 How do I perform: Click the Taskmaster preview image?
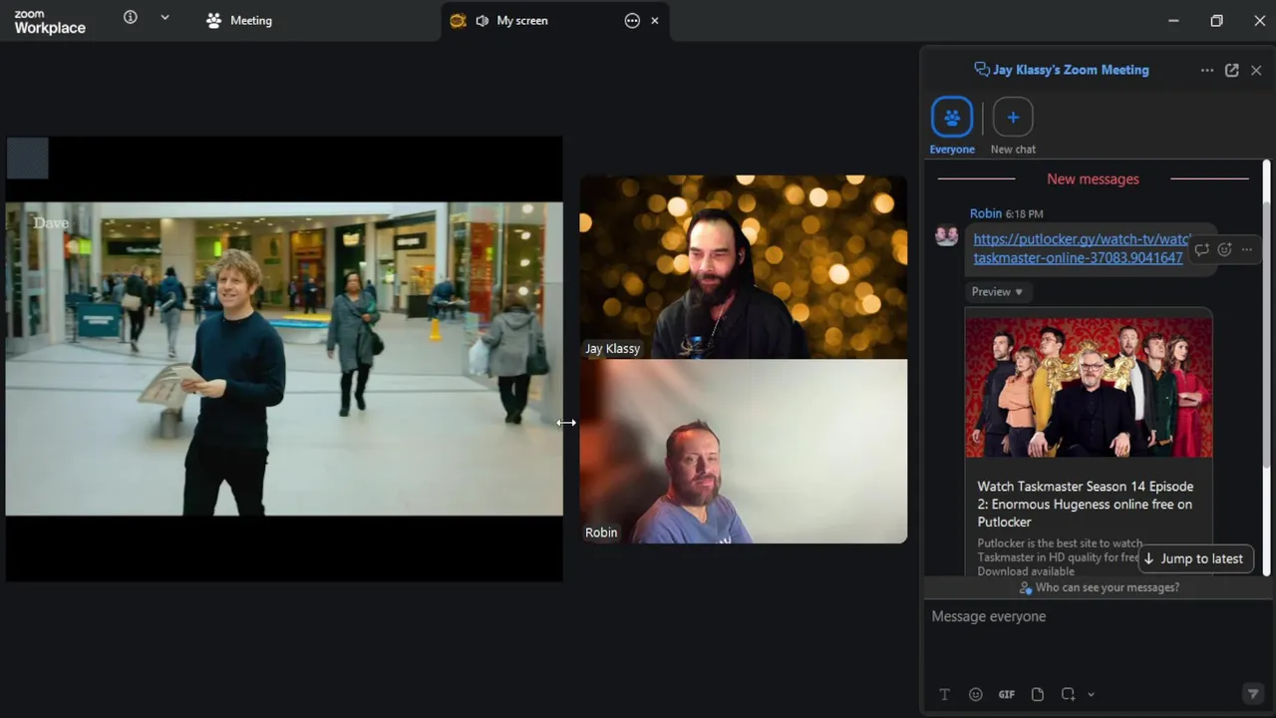tap(1089, 387)
